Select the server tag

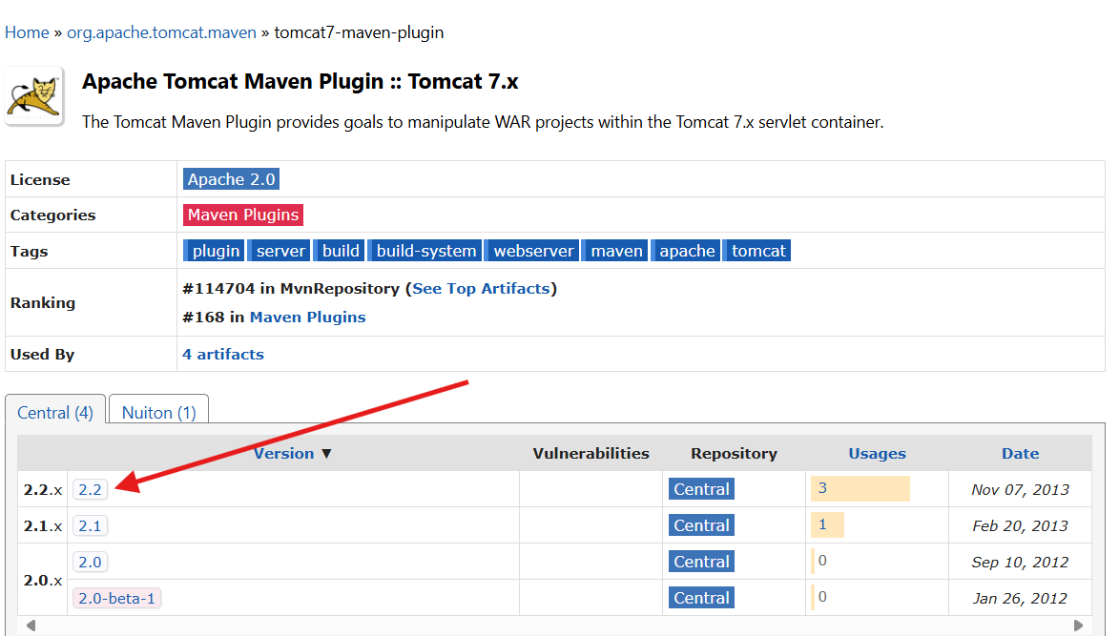coord(280,251)
